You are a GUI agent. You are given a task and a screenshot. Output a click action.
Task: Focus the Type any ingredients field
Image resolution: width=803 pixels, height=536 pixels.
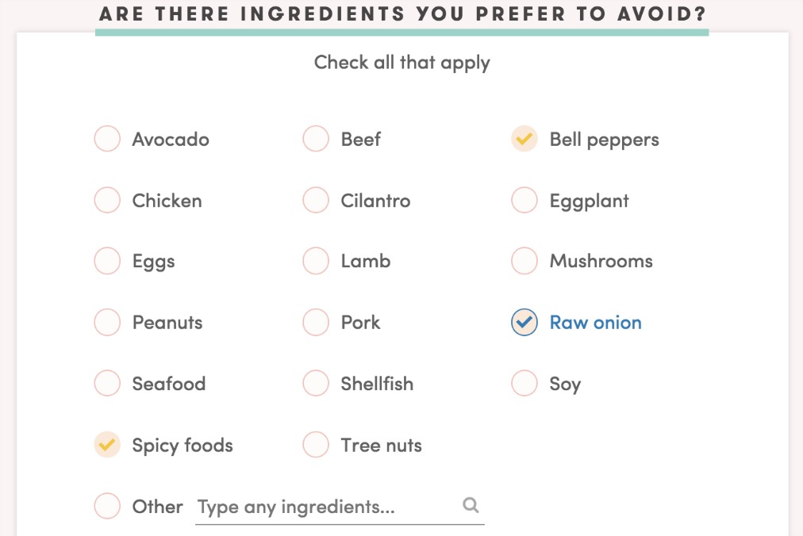coord(325,507)
